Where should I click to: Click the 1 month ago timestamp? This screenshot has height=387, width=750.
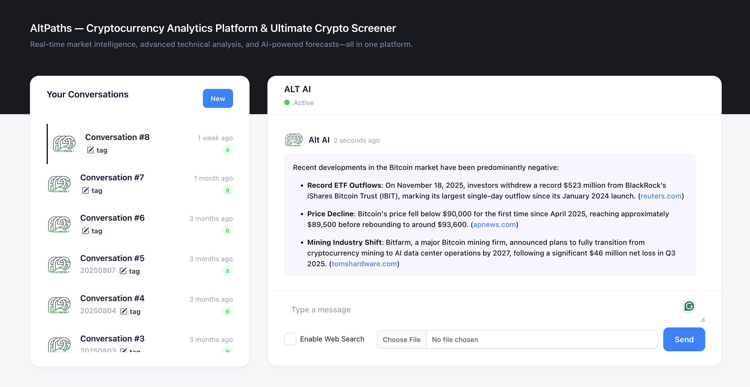(213, 178)
